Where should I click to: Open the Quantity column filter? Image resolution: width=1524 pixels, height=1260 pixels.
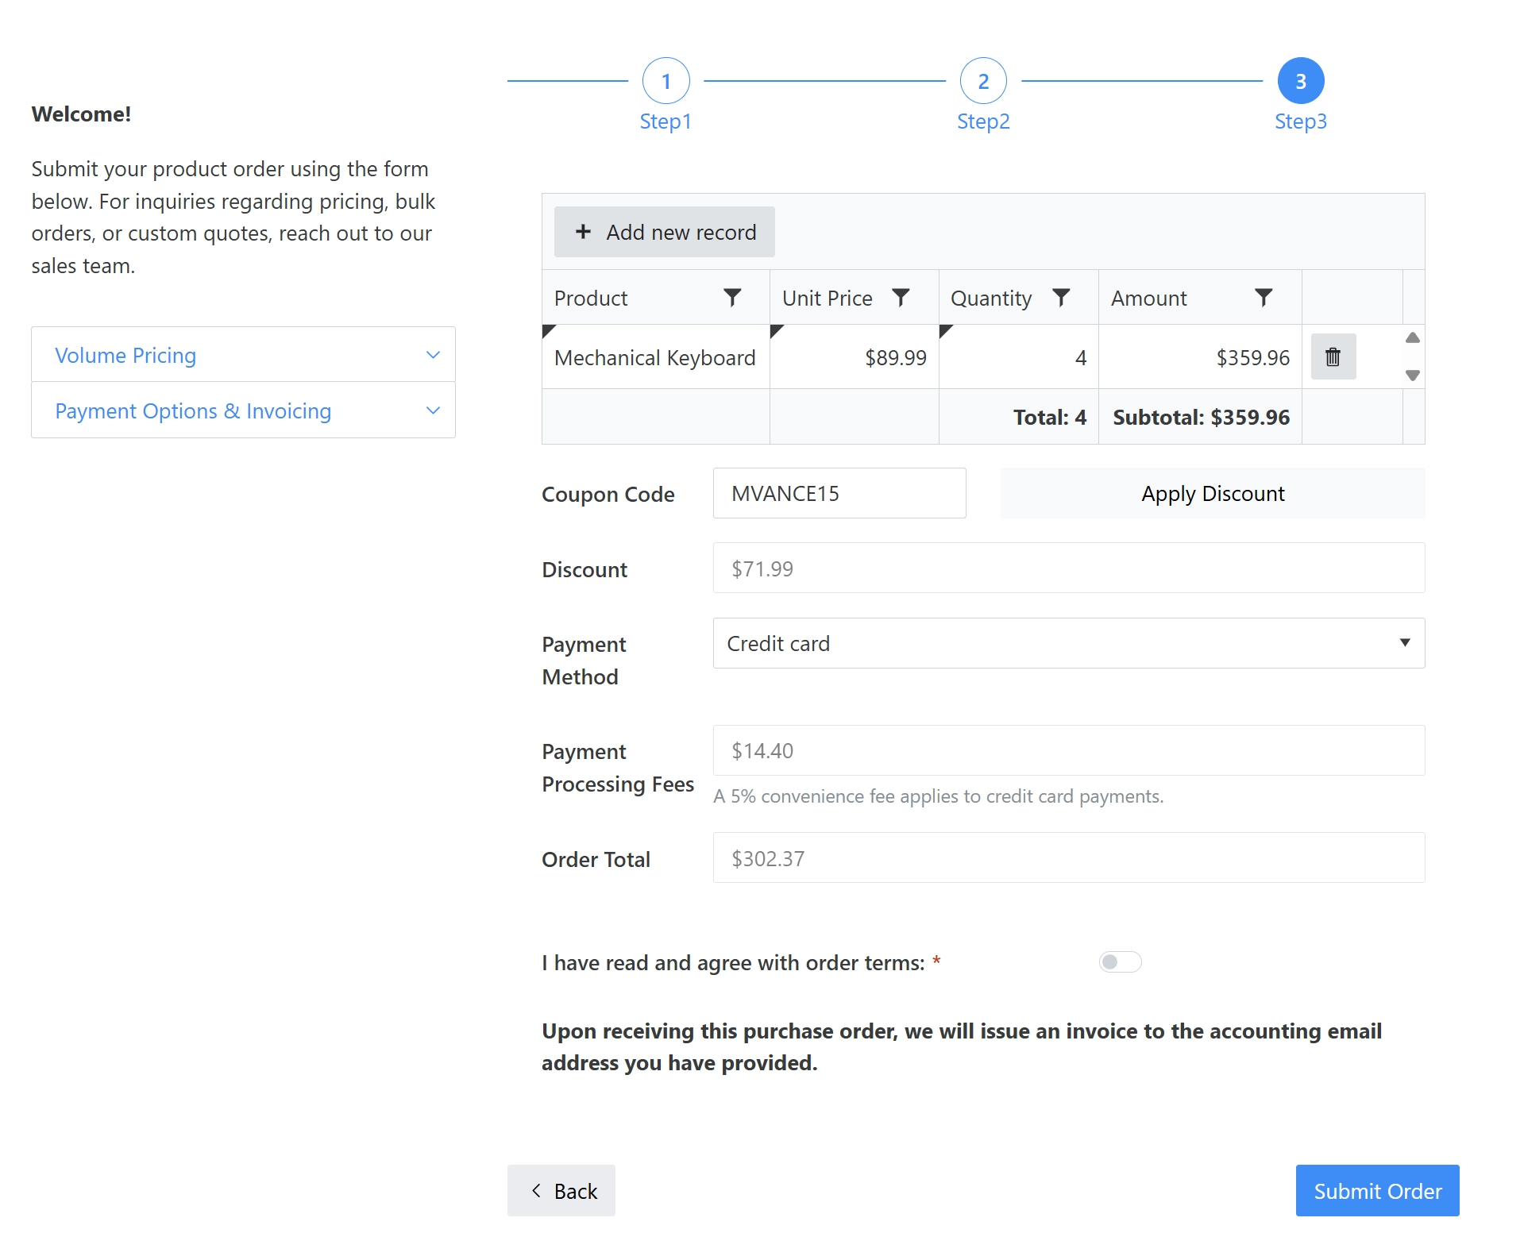pos(1061,298)
